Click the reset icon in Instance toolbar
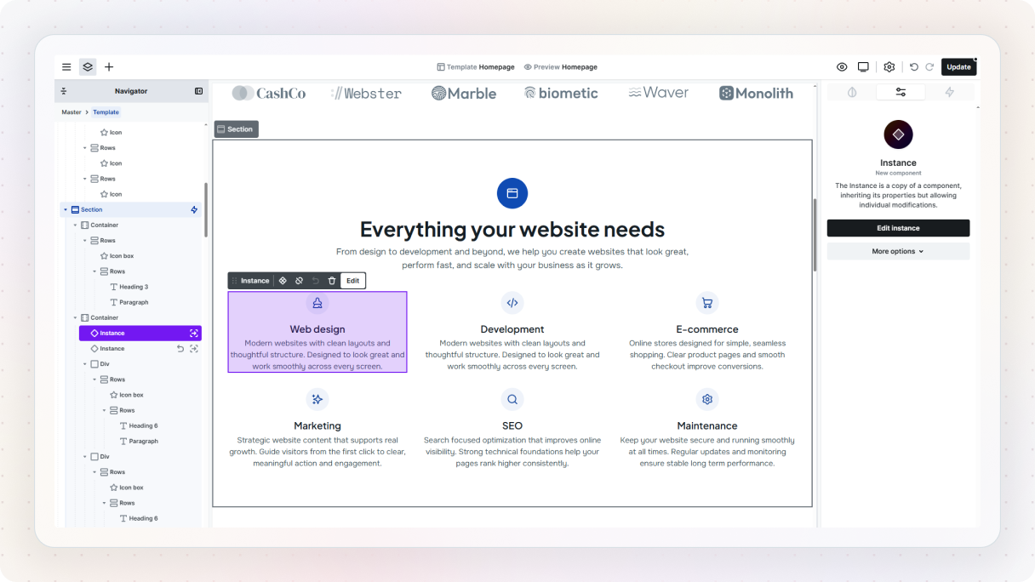Image resolution: width=1035 pixels, height=582 pixels. [x=316, y=281]
